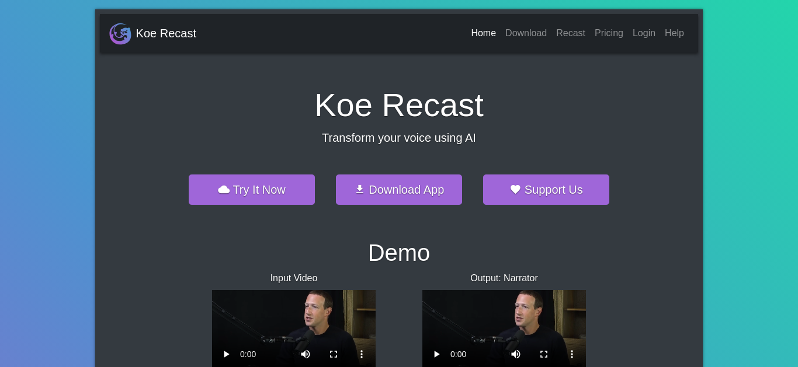The image size is (798, 367).
Task: Click the "Output: Narrator" caption
Action: coord(504,278)
